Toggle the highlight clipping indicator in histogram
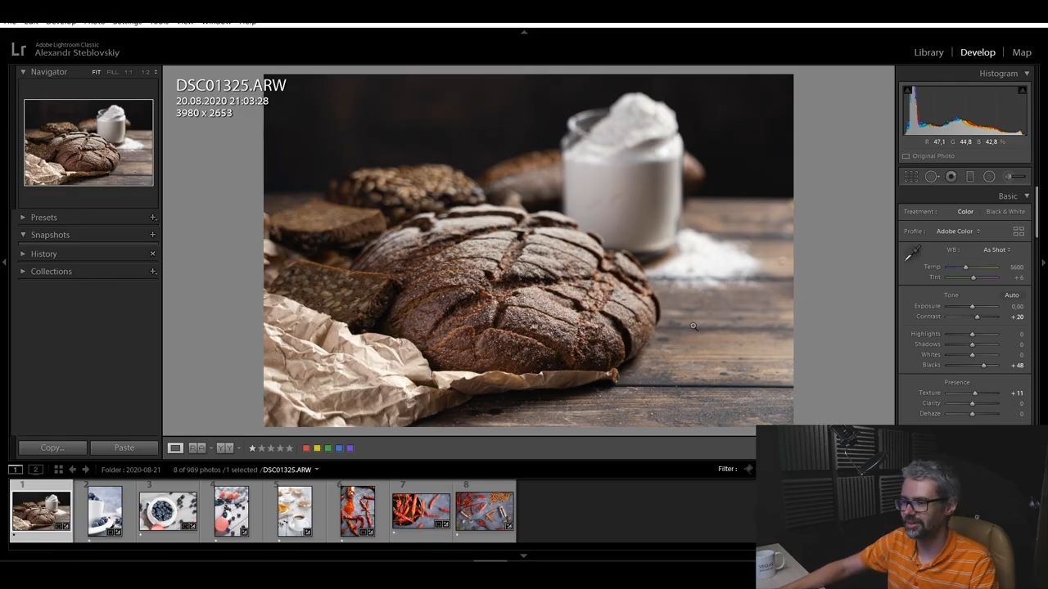This screenshot has width=1048, height=589. (1023, 90)
